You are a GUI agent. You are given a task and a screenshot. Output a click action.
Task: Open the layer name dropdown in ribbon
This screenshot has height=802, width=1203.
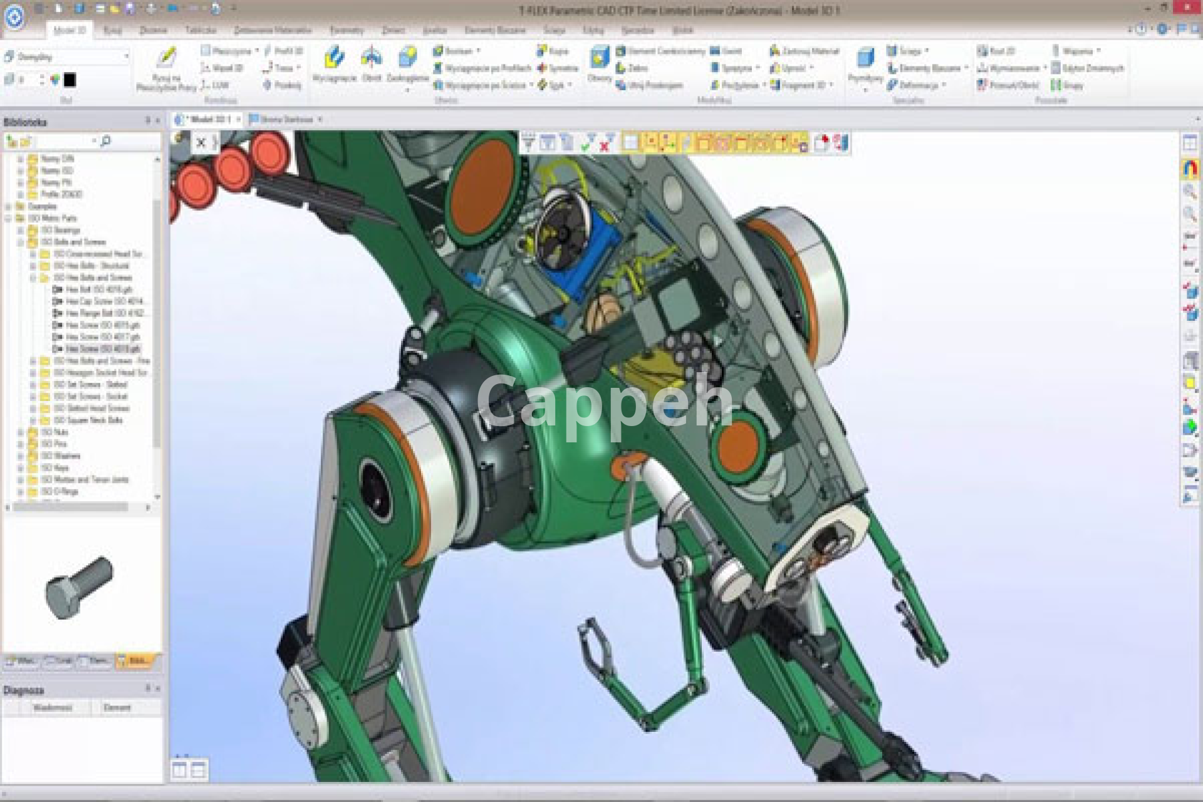[125, 56]
